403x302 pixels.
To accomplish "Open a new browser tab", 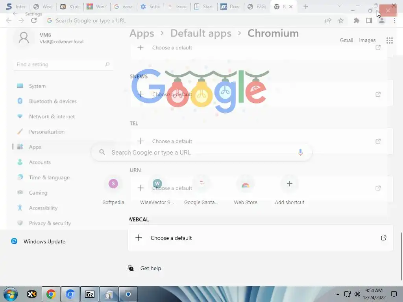I will [305, 7].
